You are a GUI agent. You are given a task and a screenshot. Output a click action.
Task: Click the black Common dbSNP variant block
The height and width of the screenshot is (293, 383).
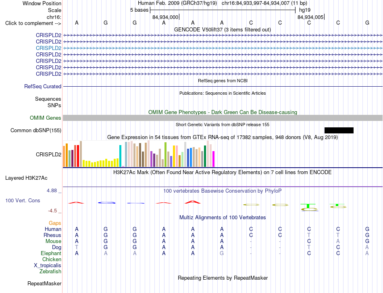coord(339,131)
